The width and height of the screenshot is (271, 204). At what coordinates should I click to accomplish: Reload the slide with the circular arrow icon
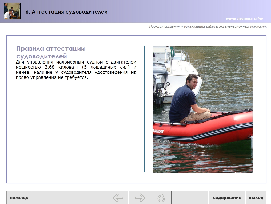pos(161,198)
